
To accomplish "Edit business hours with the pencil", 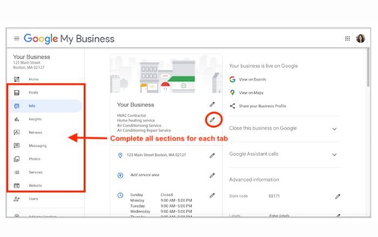I will [x=212, y=196].
